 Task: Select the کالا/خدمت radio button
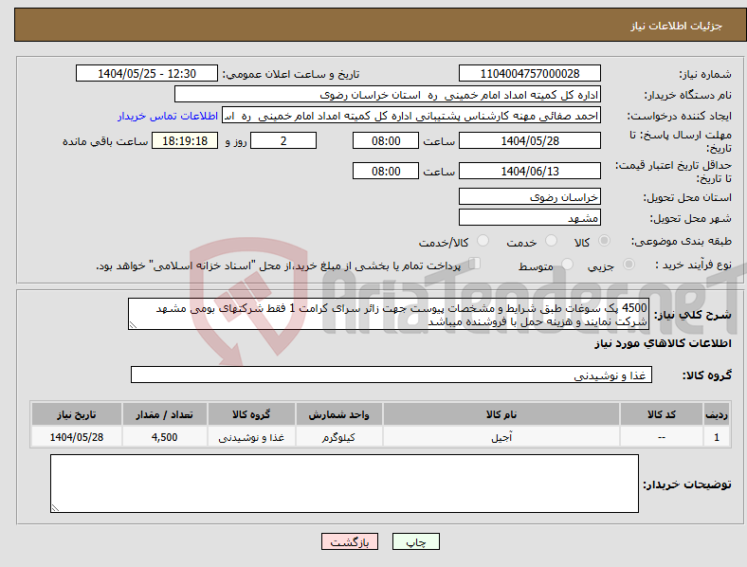(483, 241)
